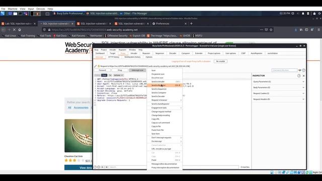The image size is (322, 181).
Task: Click the highlight color icon next to comment field
Action: [x=300, y=70]
